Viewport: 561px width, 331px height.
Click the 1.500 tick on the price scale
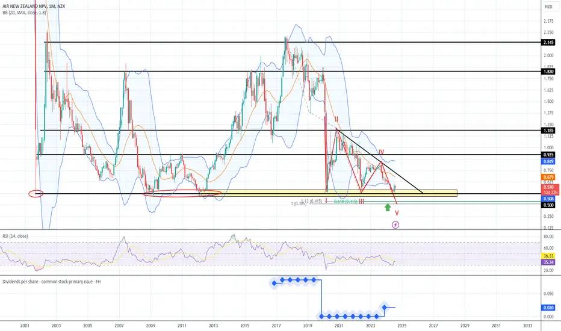click(x=548, y=102)
